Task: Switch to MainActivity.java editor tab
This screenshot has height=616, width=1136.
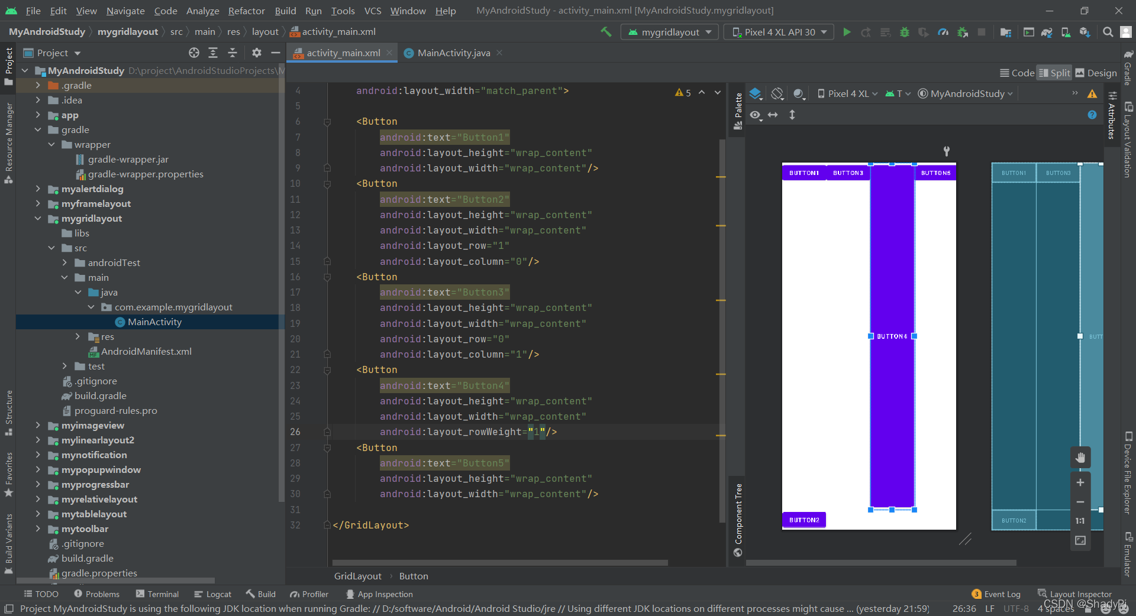Action: (x=453, y=53)
